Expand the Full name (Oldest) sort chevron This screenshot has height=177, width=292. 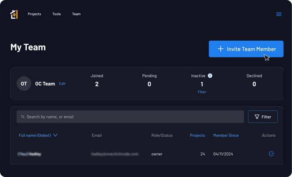click(x=55, y=135)
